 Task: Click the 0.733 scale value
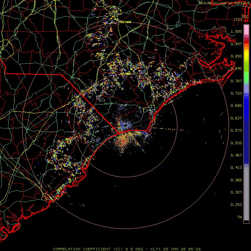(236, 93)
